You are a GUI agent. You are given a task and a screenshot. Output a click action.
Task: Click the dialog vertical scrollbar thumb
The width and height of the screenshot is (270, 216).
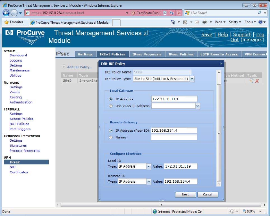click(x=219, y=133)
